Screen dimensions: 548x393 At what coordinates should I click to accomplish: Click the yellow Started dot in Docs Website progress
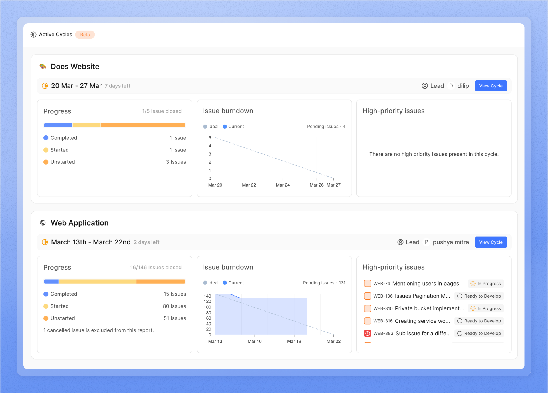pos(46,150)
